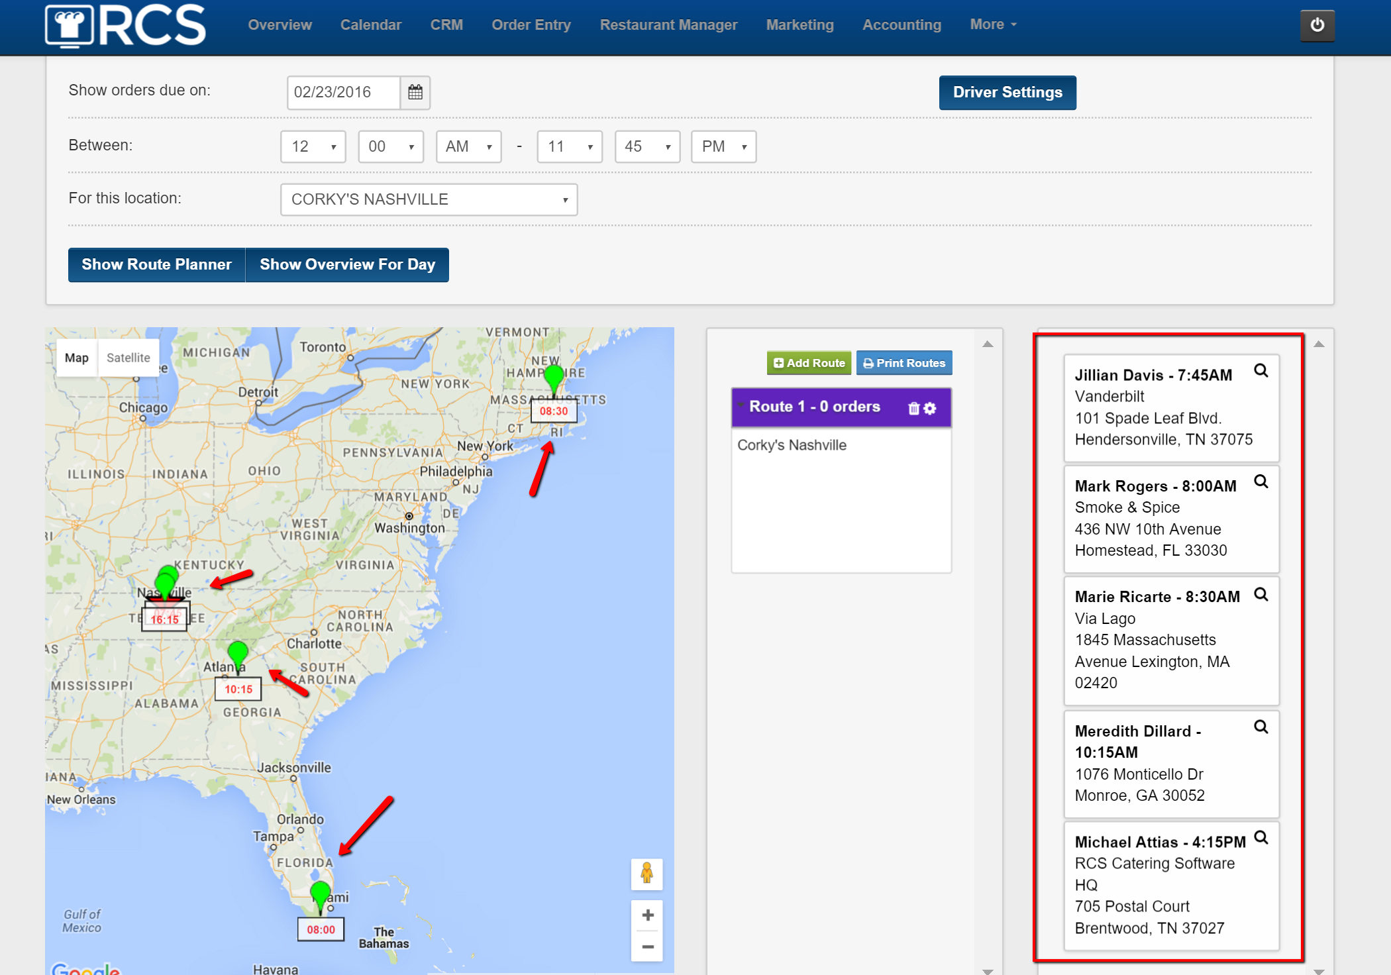Click the Driver Settings button
This screenshot has width=1391, height=975.
tap(1007, 92)
